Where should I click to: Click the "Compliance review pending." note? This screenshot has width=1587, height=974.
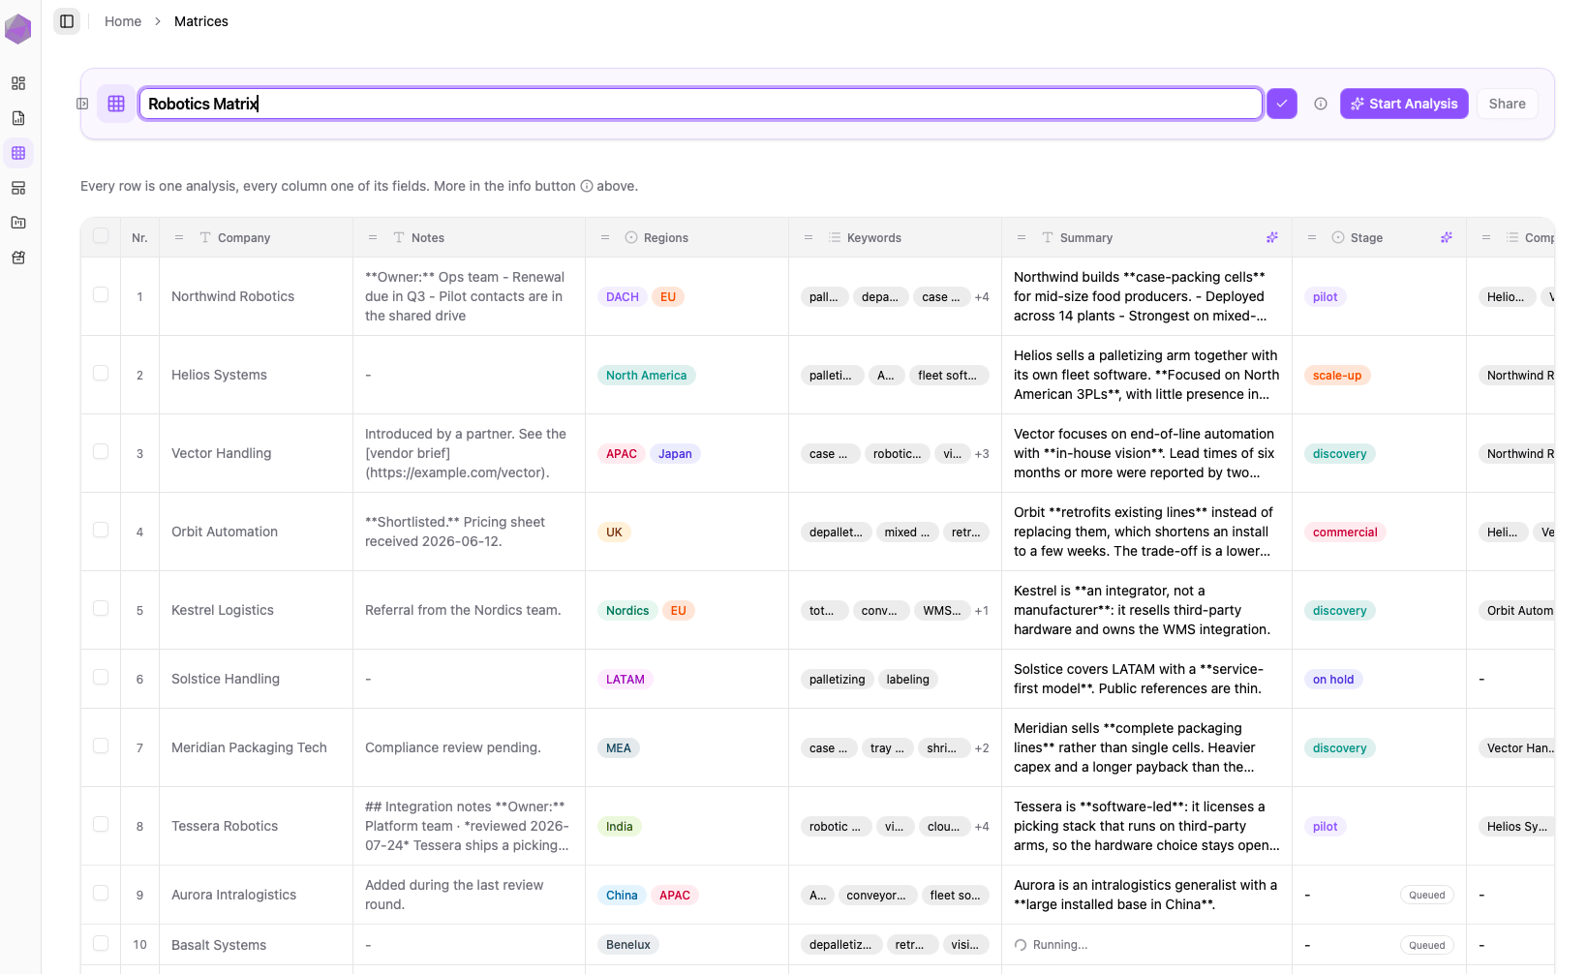click(x=451, y=747)
